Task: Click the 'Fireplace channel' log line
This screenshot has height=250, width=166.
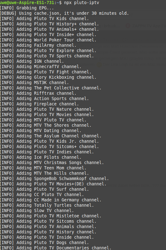Action: [x=39, y=104]
